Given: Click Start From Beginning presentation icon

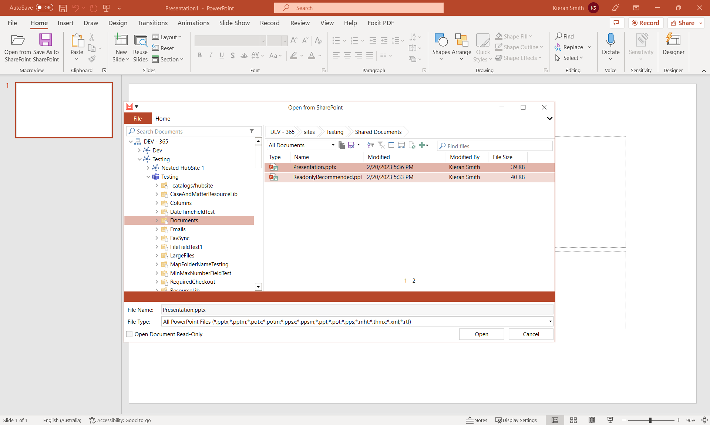Looking at the screenshot, I should (x=106, y=8).
